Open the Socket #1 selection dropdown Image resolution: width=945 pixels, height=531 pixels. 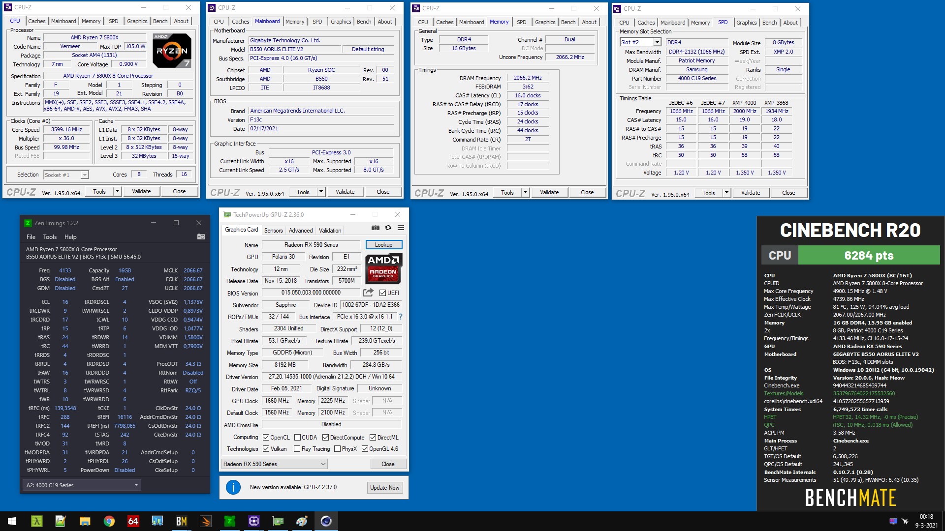(x=66, y=175)
